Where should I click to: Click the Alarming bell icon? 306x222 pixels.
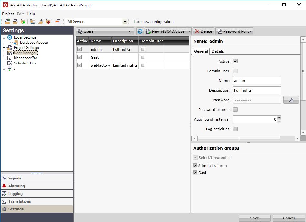coord(4,186)
